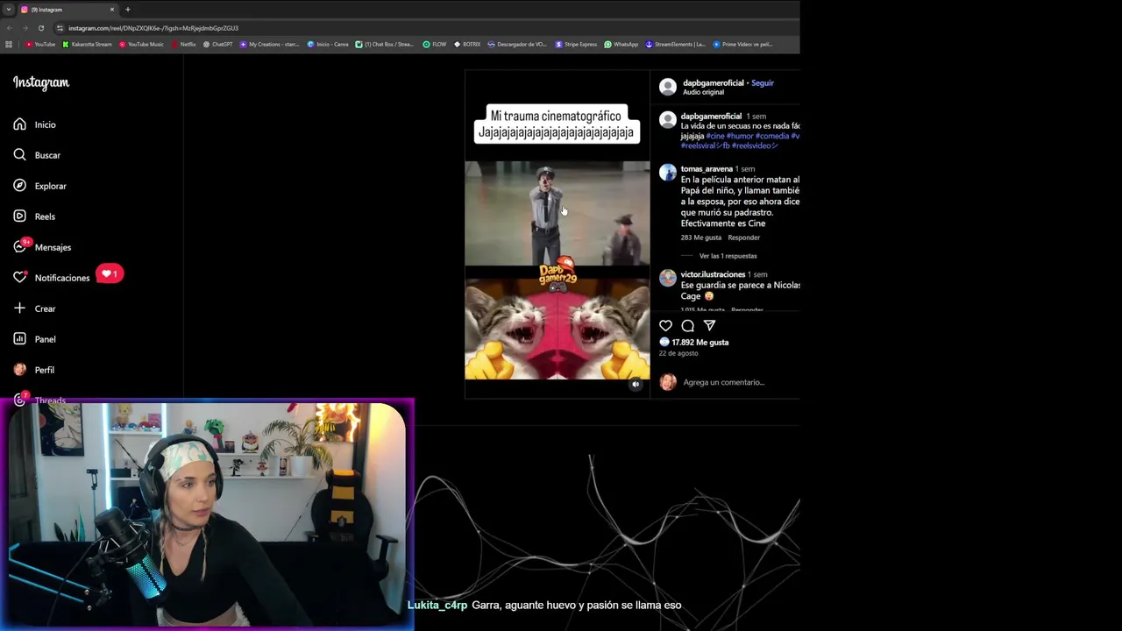Open the FLOW bookmark
The width and height of the screenshot is (1122, 631).
coord(434,44)
